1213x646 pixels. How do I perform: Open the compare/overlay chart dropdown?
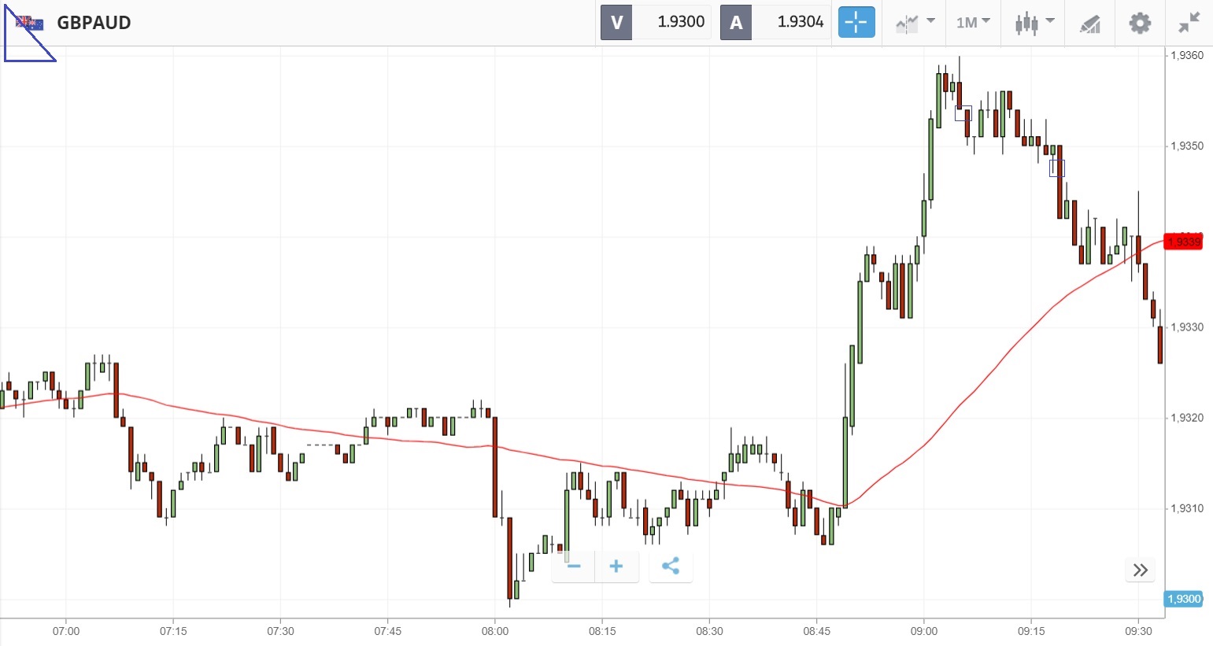pos(915,22)
